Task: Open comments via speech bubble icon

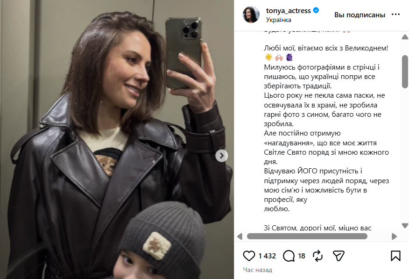Action: tap(289, 256)
